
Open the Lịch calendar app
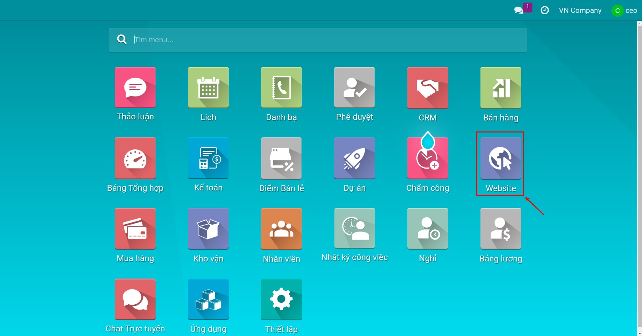208,87
